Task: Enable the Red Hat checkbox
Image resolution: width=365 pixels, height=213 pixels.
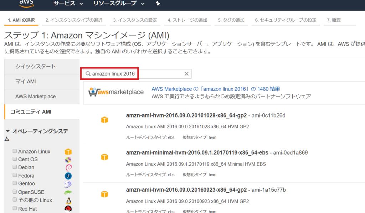Action: [15, 208]
